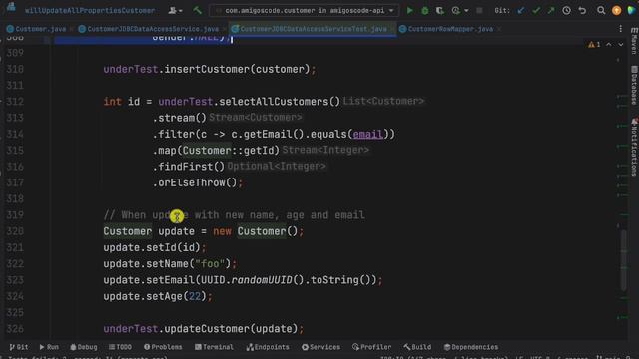
Task: Open the Notifications side panel
Action: pyautogui.click(x=634, y=147)
